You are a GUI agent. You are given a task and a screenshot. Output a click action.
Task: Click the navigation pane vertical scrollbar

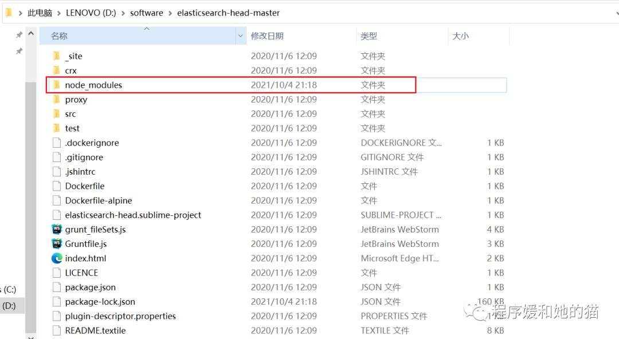click(x=31, y=207)
